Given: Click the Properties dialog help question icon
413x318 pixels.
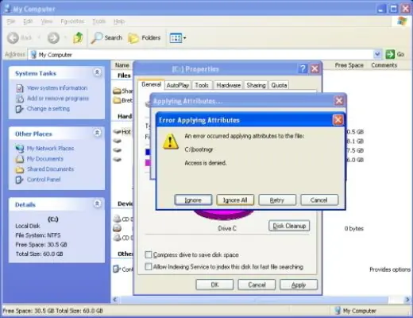Looking at the screenshot, I should [x=303, y=69].
